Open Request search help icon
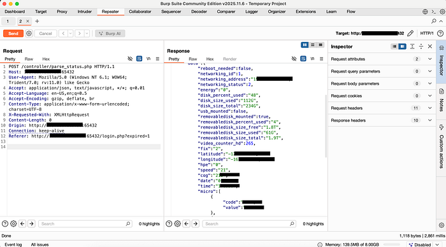This screenshot has height=247, width=446. point(5,223)
